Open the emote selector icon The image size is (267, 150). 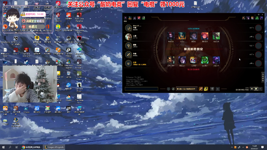[x=218, y=89]
